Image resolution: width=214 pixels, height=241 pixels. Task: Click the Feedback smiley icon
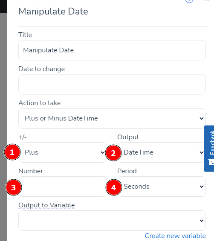click(x=211, y=162)
